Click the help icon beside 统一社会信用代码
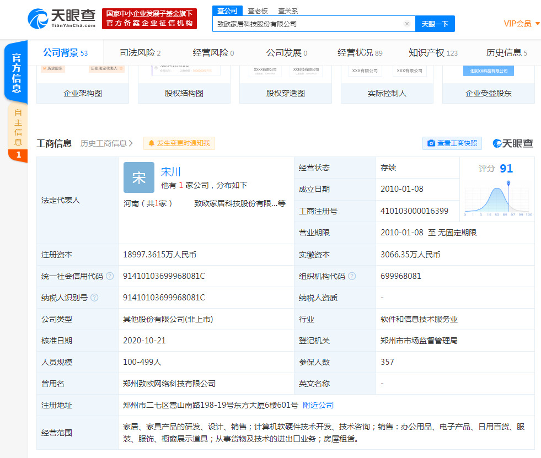 pos(110,276)
